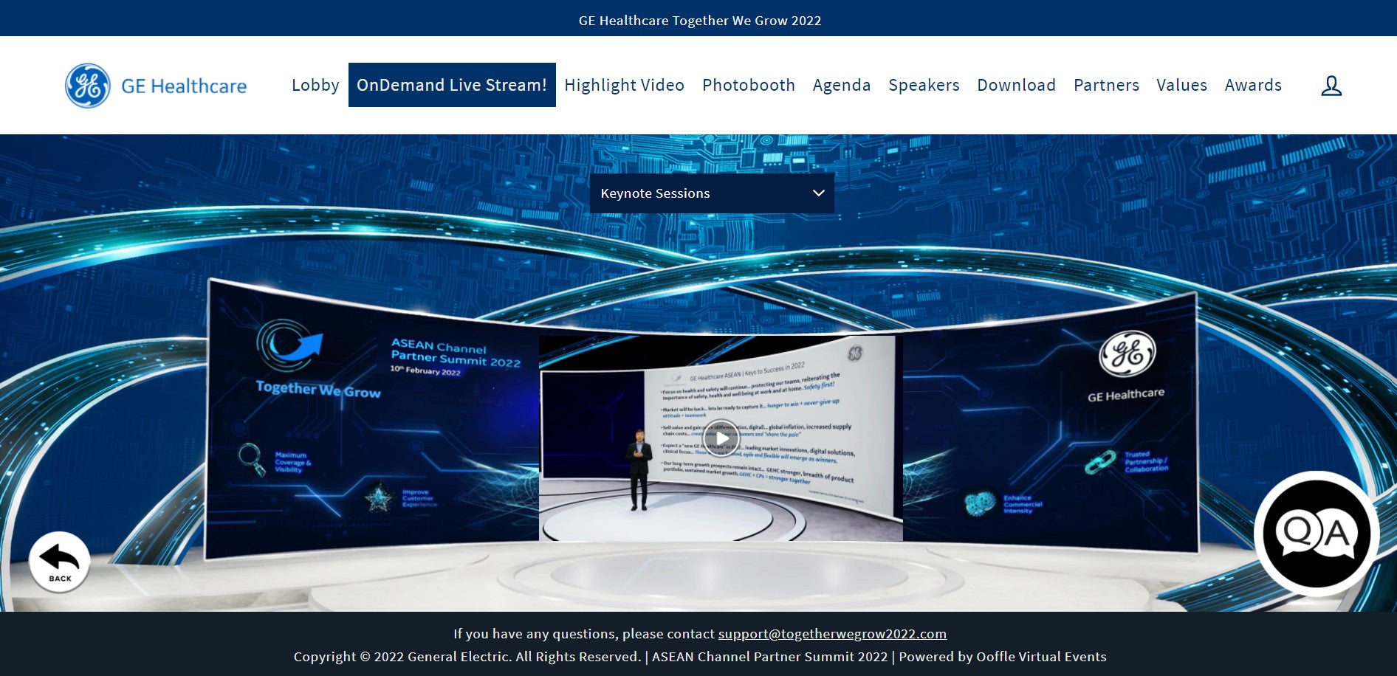The height and width of the screenshot is (676, 1397).
Task: Expand the Keynote Sessions dropdown
Action: pos(711,193)
